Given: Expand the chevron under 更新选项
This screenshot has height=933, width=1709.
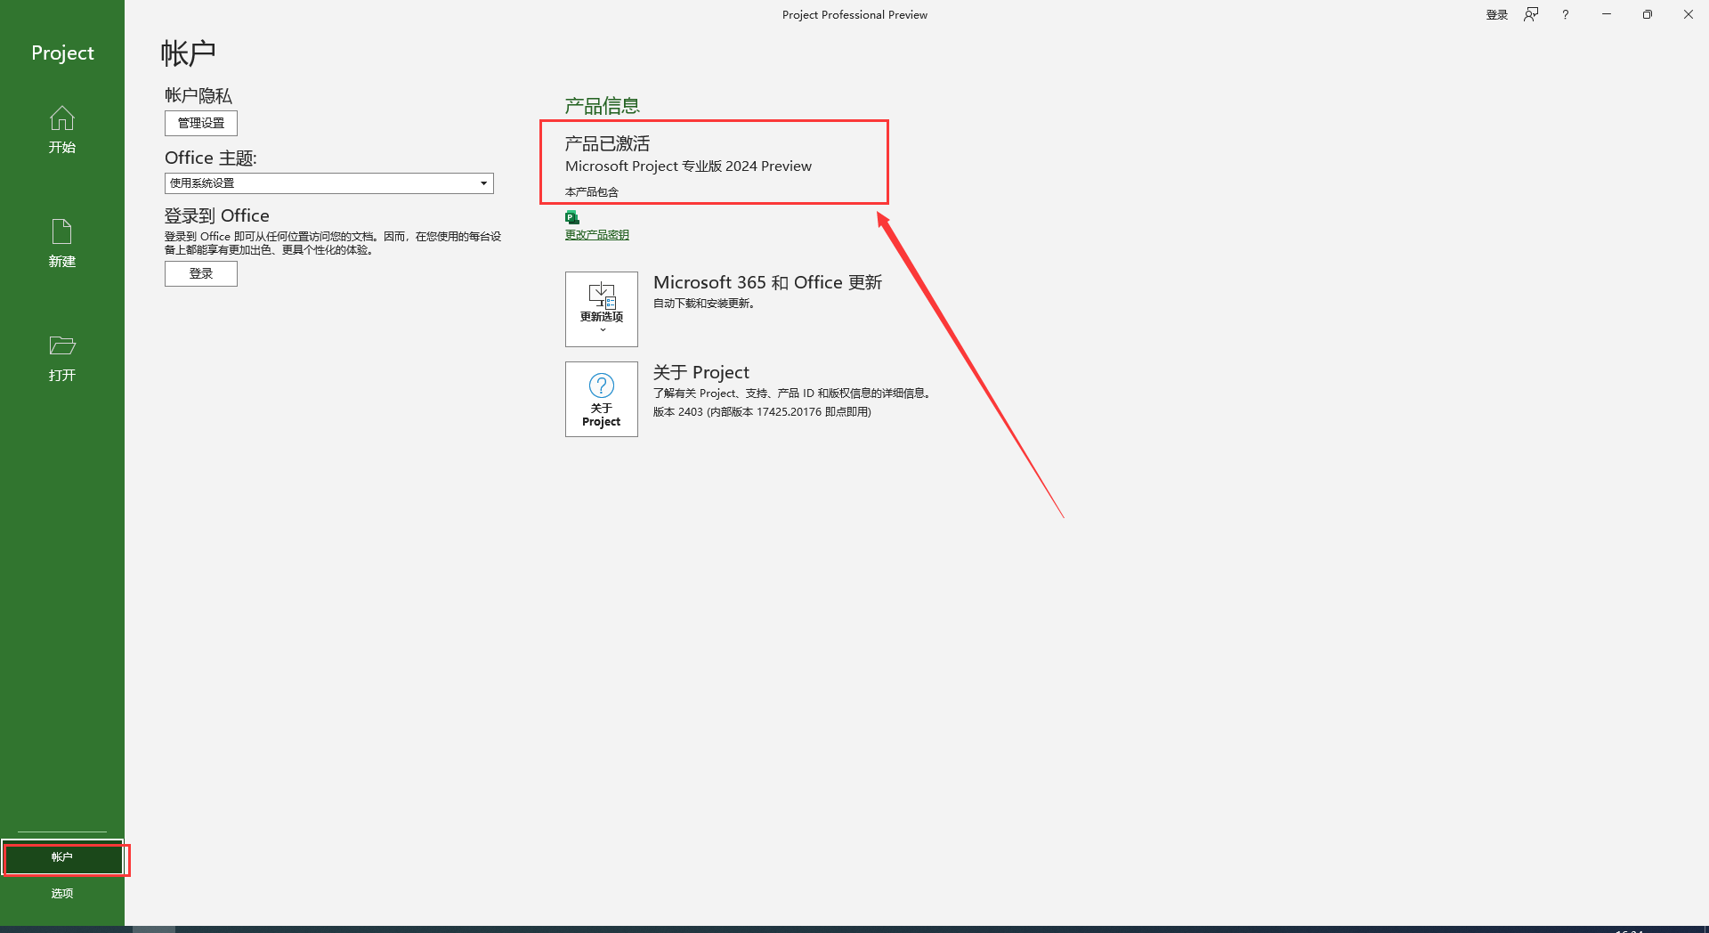Looking at the screenshot, I should click(x=601, y=328).
